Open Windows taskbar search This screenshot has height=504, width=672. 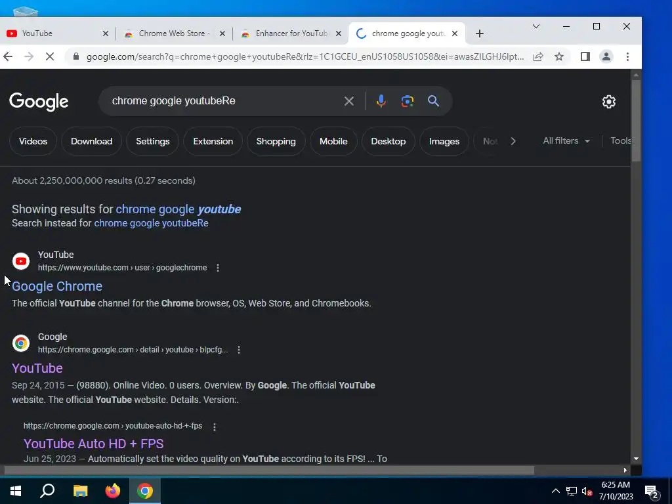[x=47, y=491]
